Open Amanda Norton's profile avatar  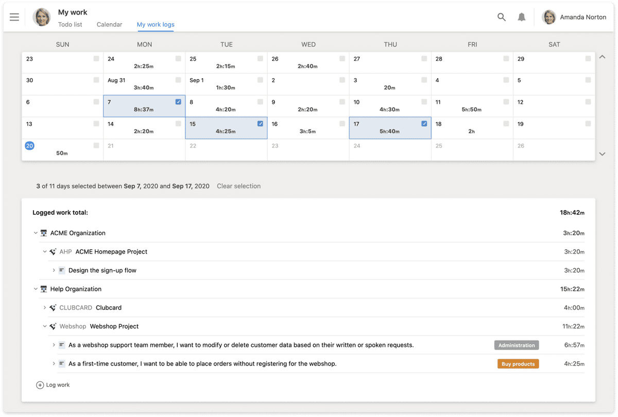click(550, 17)
